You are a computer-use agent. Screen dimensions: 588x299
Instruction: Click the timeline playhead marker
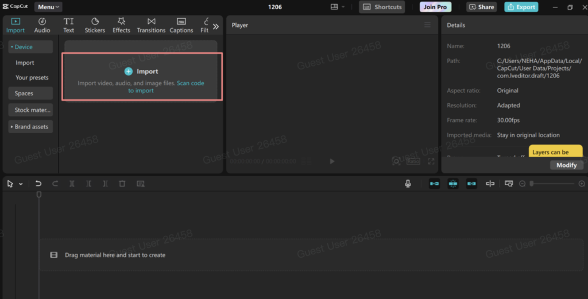click(39, 195)
